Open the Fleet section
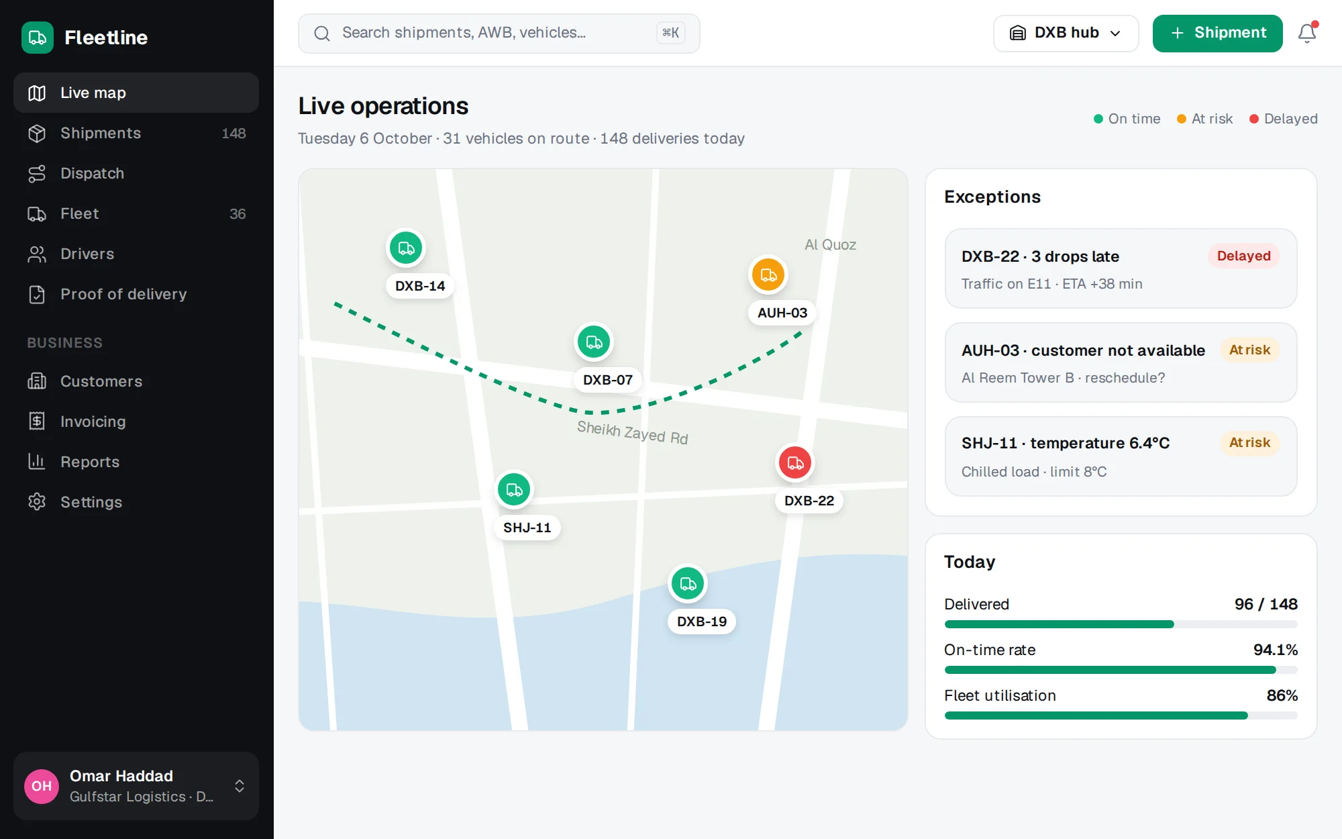The height and width of the screenshot is (839, 1342). 136,213
